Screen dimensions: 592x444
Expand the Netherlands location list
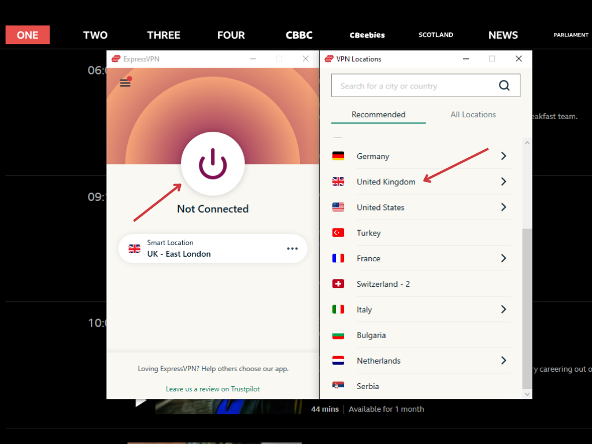point(503,360)
